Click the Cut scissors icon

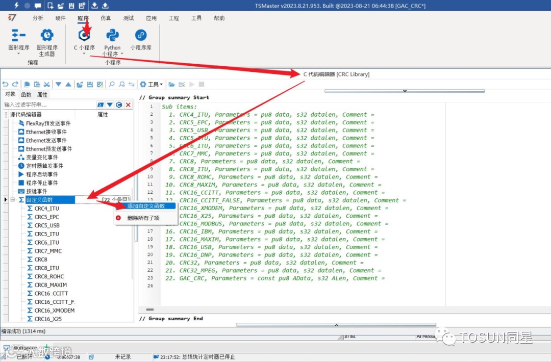click(x=46, y=84)
